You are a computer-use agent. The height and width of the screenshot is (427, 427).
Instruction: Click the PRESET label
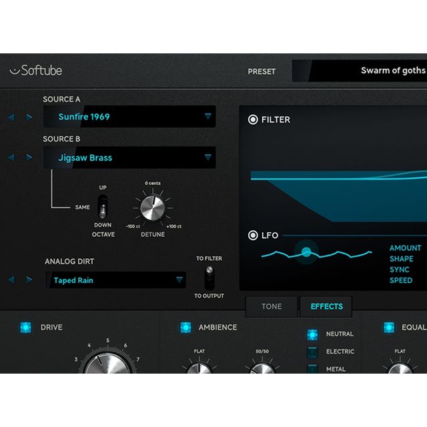262,71
